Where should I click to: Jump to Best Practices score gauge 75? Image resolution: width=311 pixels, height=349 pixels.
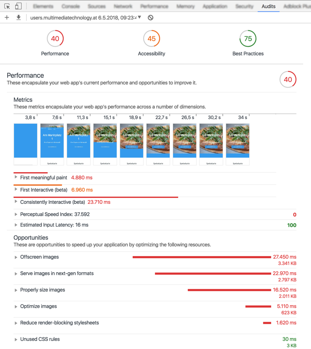coord(248,38)
